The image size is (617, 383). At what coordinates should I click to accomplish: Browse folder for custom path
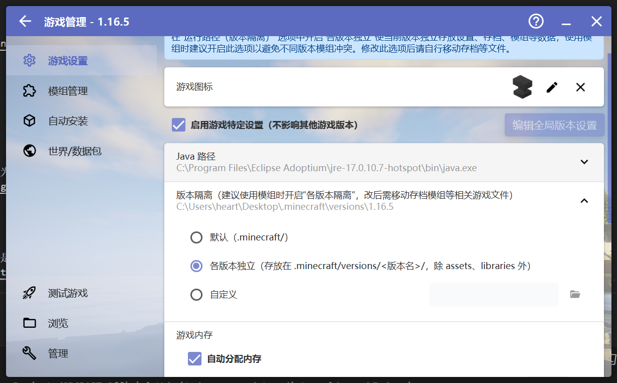pos(575,294)
